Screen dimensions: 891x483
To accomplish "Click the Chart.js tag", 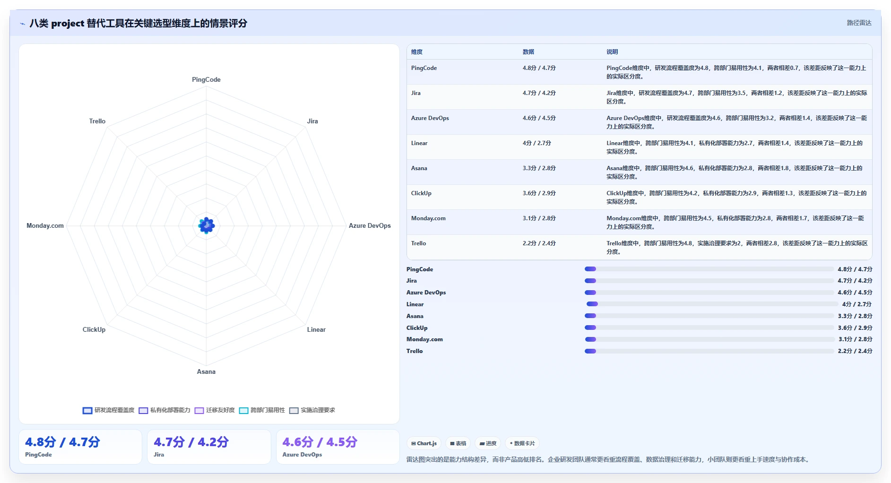I will (x=424, y=443).
